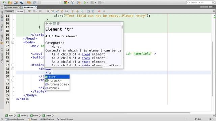
Task: Click the Undo toolbar icon
Action: tap(29, 2)
